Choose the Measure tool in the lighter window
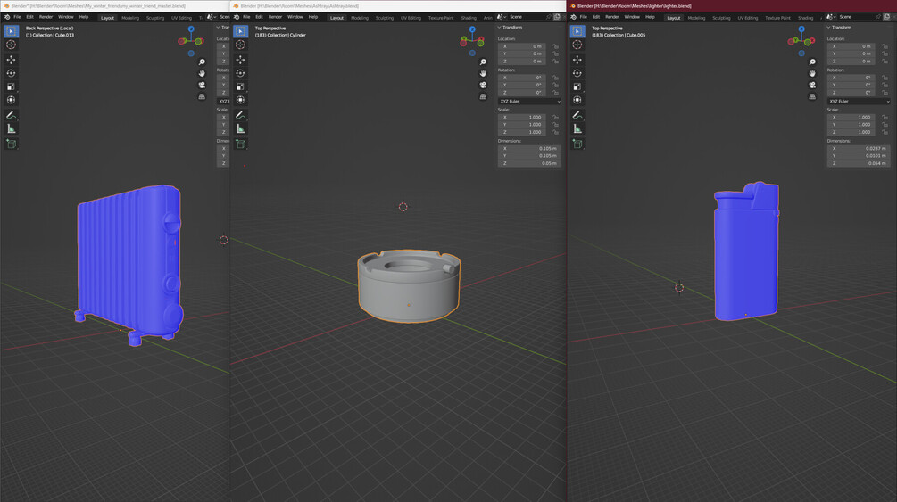Viewport: 897px width, 502px height. coord(577,128)
